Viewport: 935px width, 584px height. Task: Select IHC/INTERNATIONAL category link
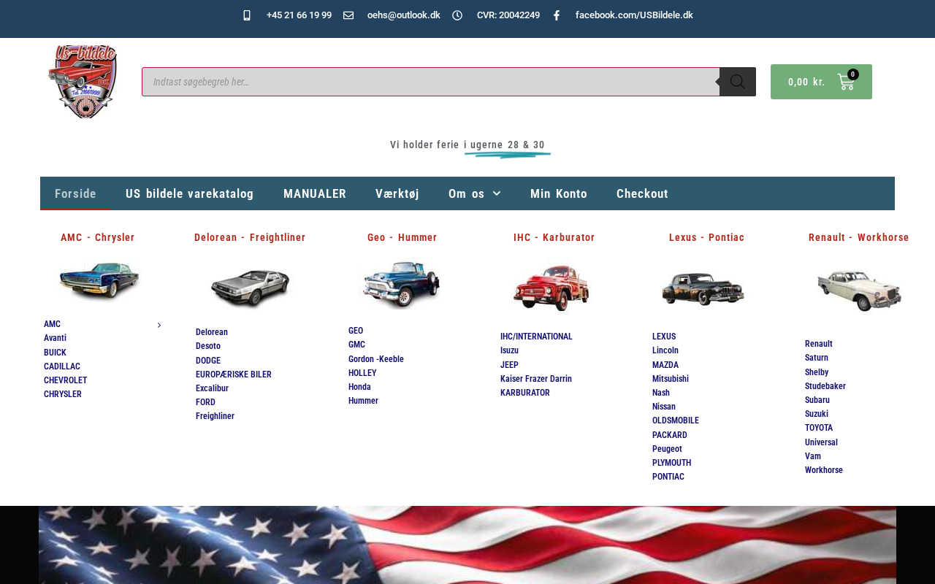[536, 337]
